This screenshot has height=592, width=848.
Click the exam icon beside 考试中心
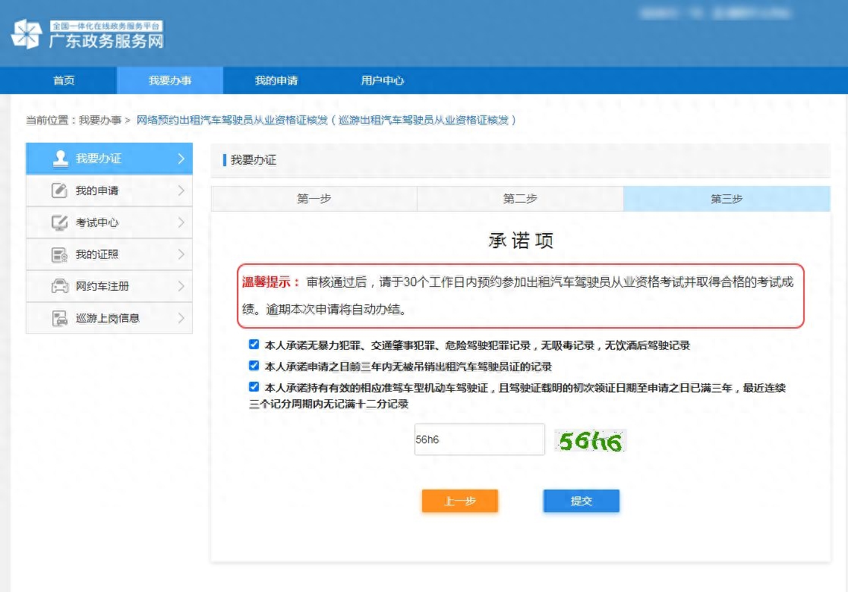(59, 222)
